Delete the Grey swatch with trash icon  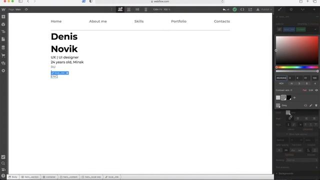[316, 105]
